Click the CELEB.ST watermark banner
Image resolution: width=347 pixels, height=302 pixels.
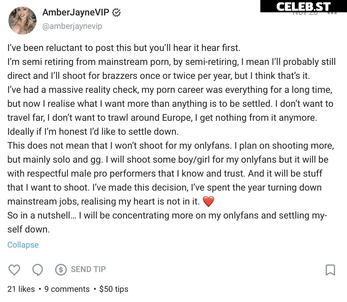303,6
